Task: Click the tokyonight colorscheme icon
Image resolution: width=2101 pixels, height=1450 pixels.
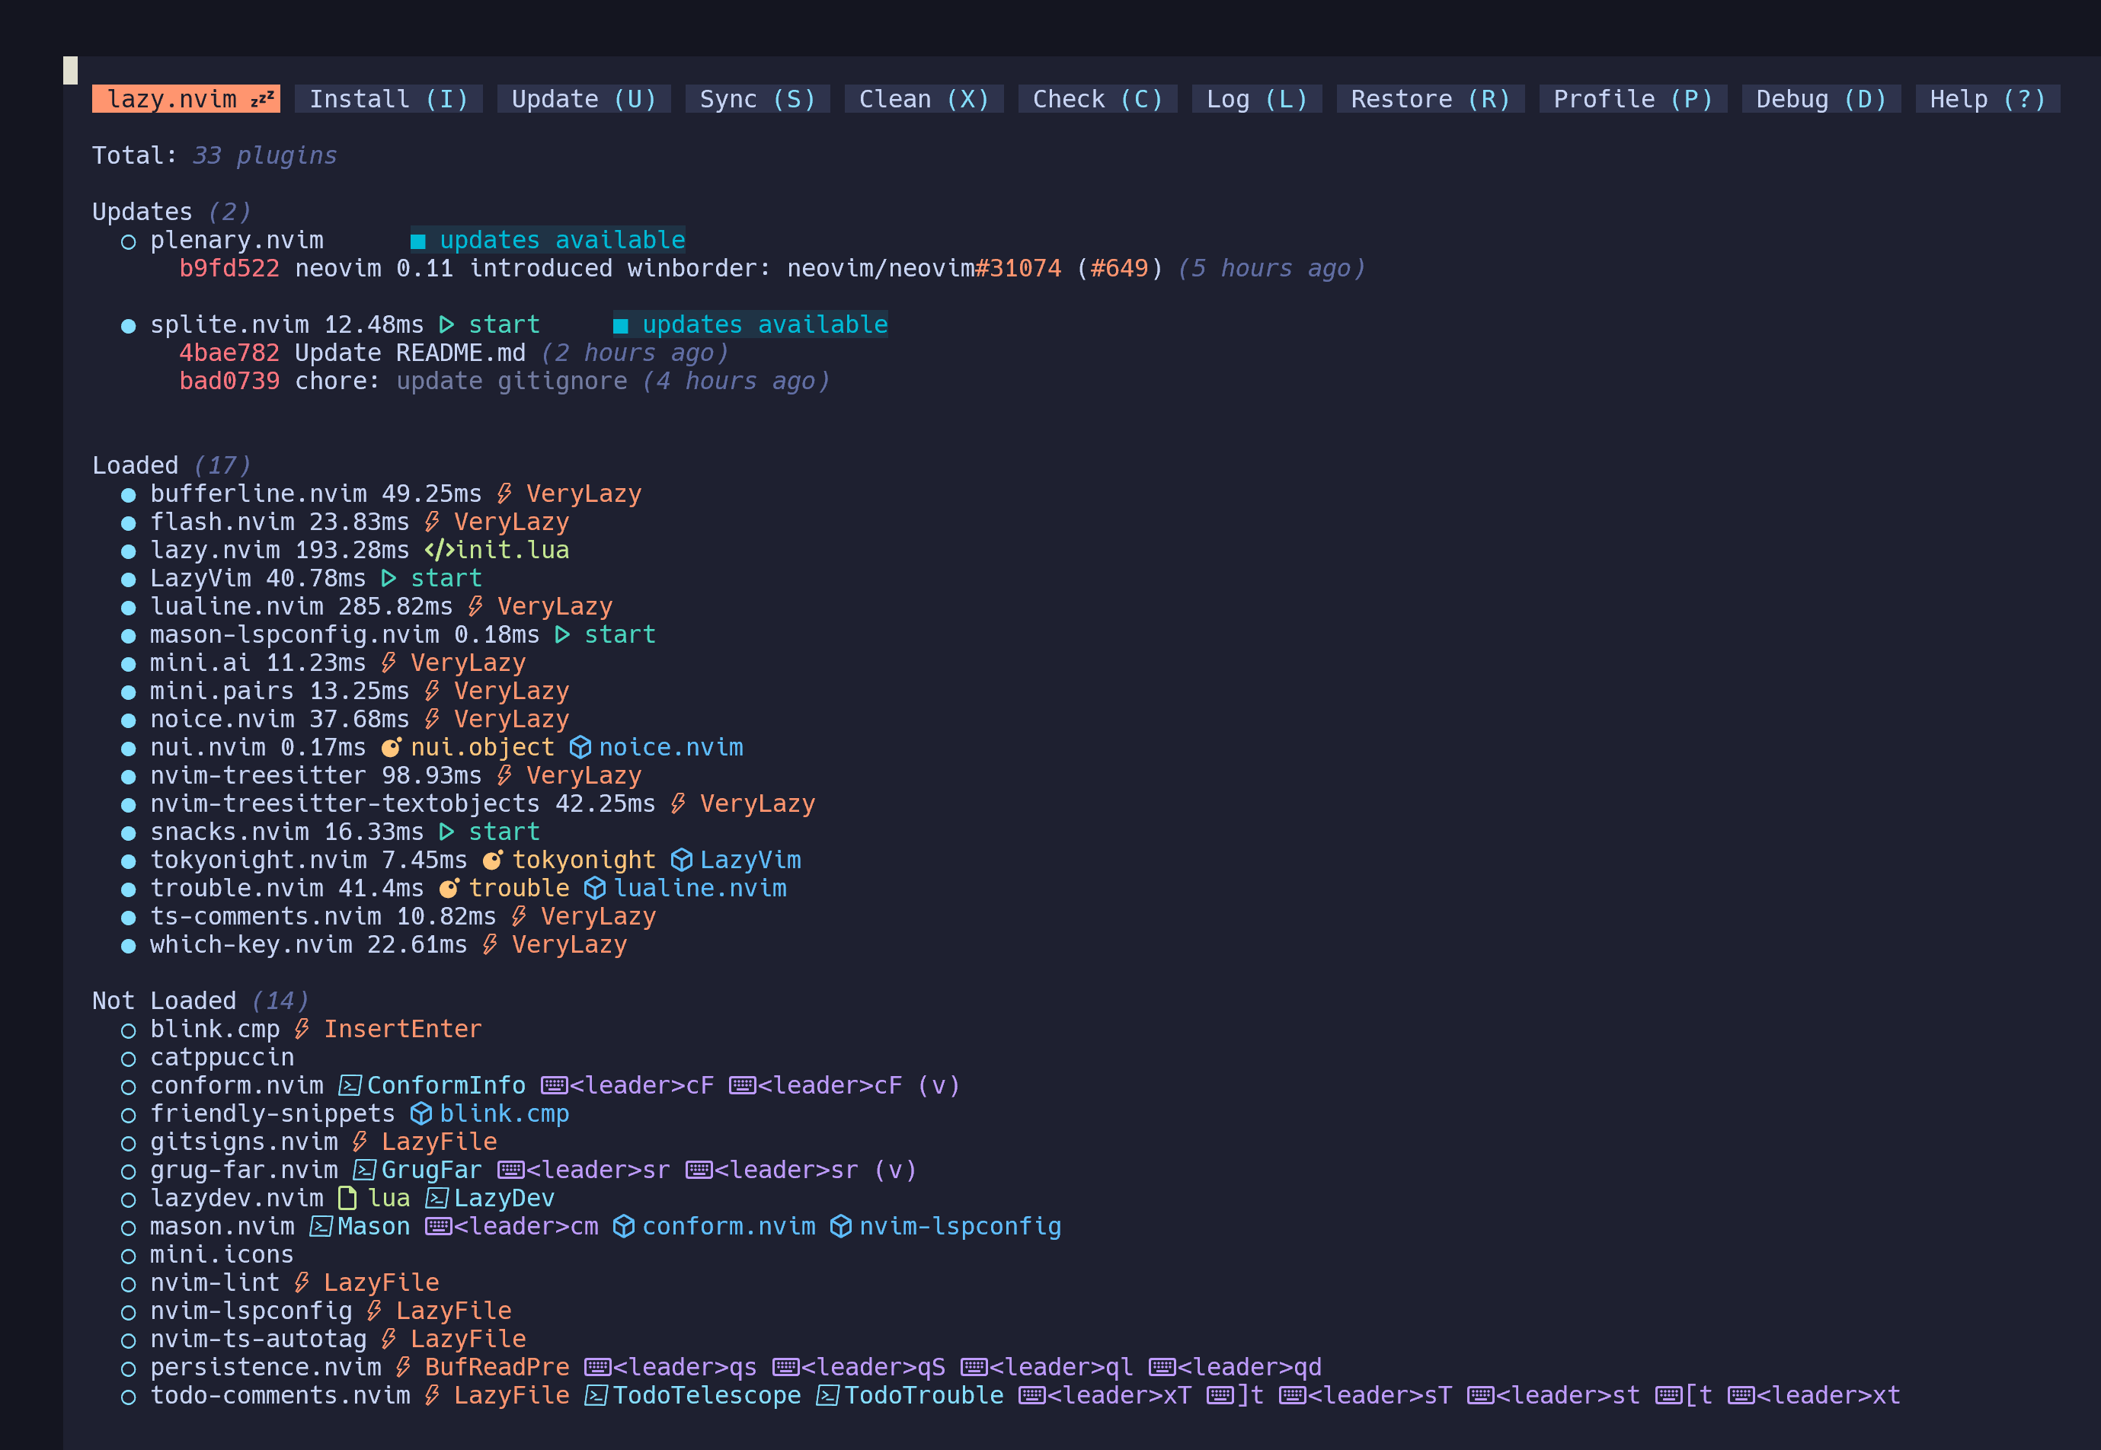Action: coord(493,860)
